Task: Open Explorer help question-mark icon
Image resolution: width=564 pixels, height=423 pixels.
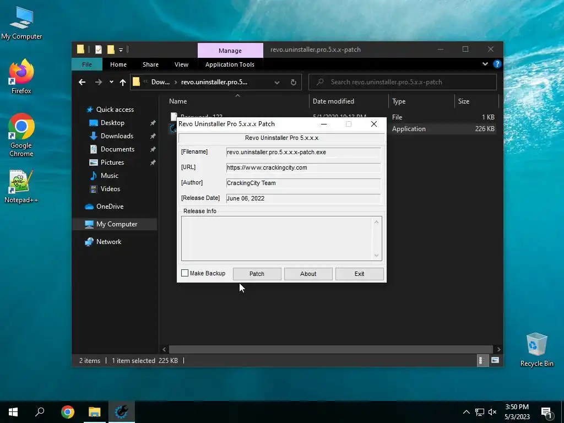Action: 497,64
